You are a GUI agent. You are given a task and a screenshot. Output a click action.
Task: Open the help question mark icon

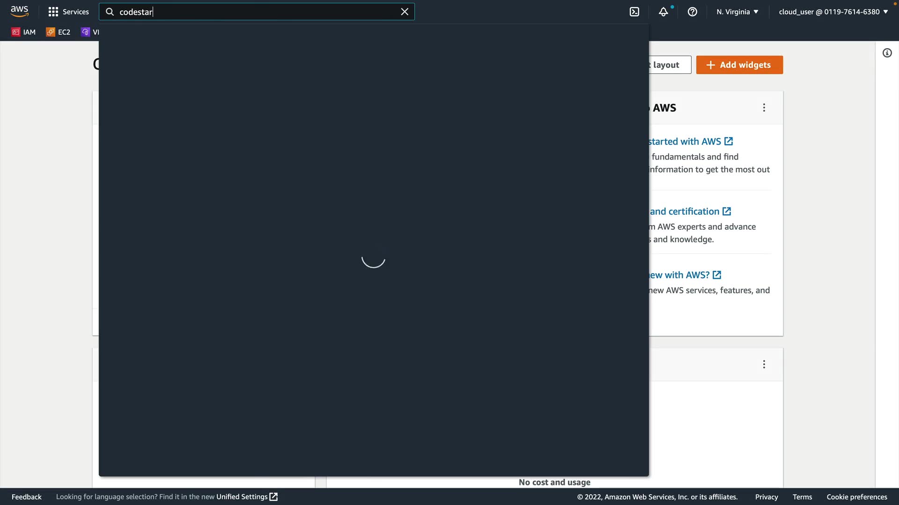(x=693, y=12)
